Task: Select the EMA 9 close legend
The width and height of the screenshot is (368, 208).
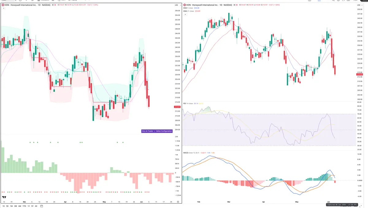Action: pyautogui.click(x=188, y=8)
